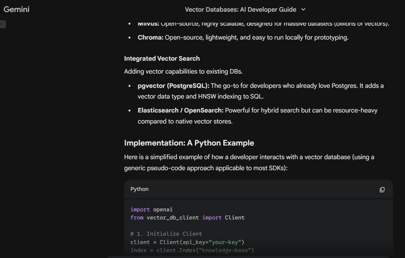
Task: Click the partially hidden speaker icon
Action: point(2,24)
